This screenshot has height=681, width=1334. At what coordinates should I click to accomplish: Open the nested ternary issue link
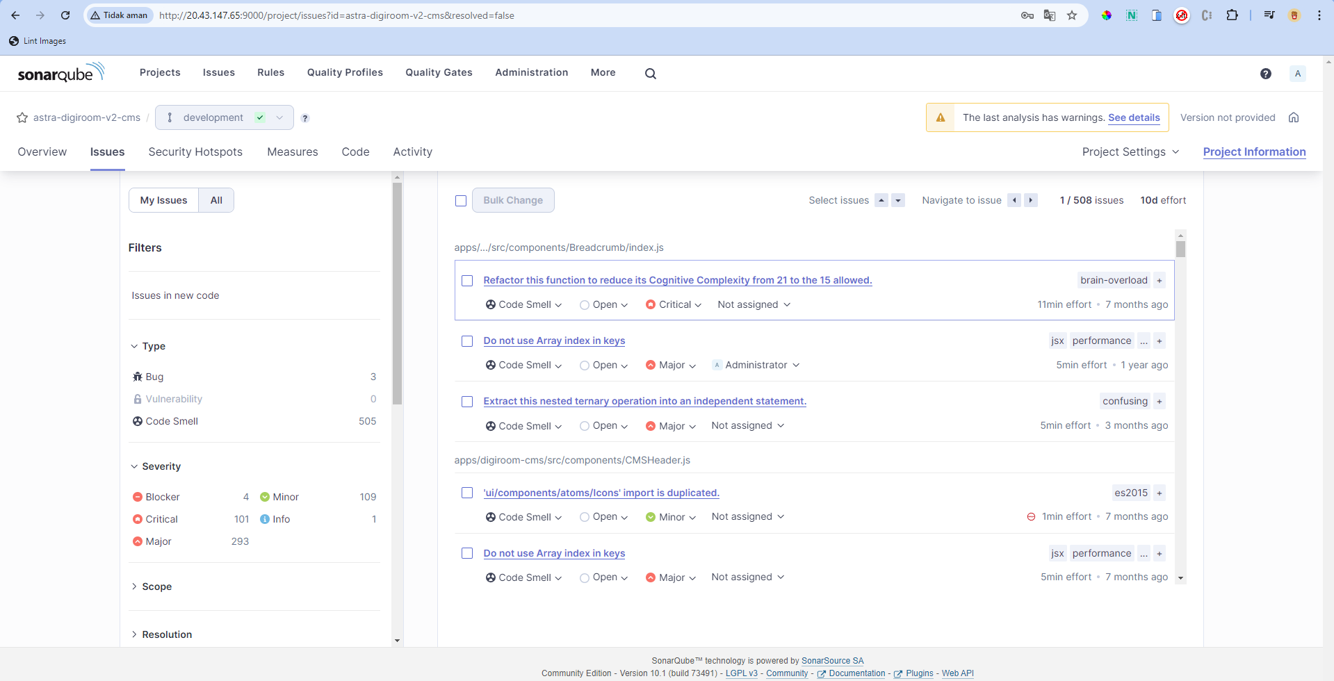click(x=644, y=401)
